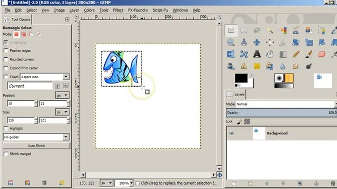
Task: Click the active gradient swatch
Action: 284,86
